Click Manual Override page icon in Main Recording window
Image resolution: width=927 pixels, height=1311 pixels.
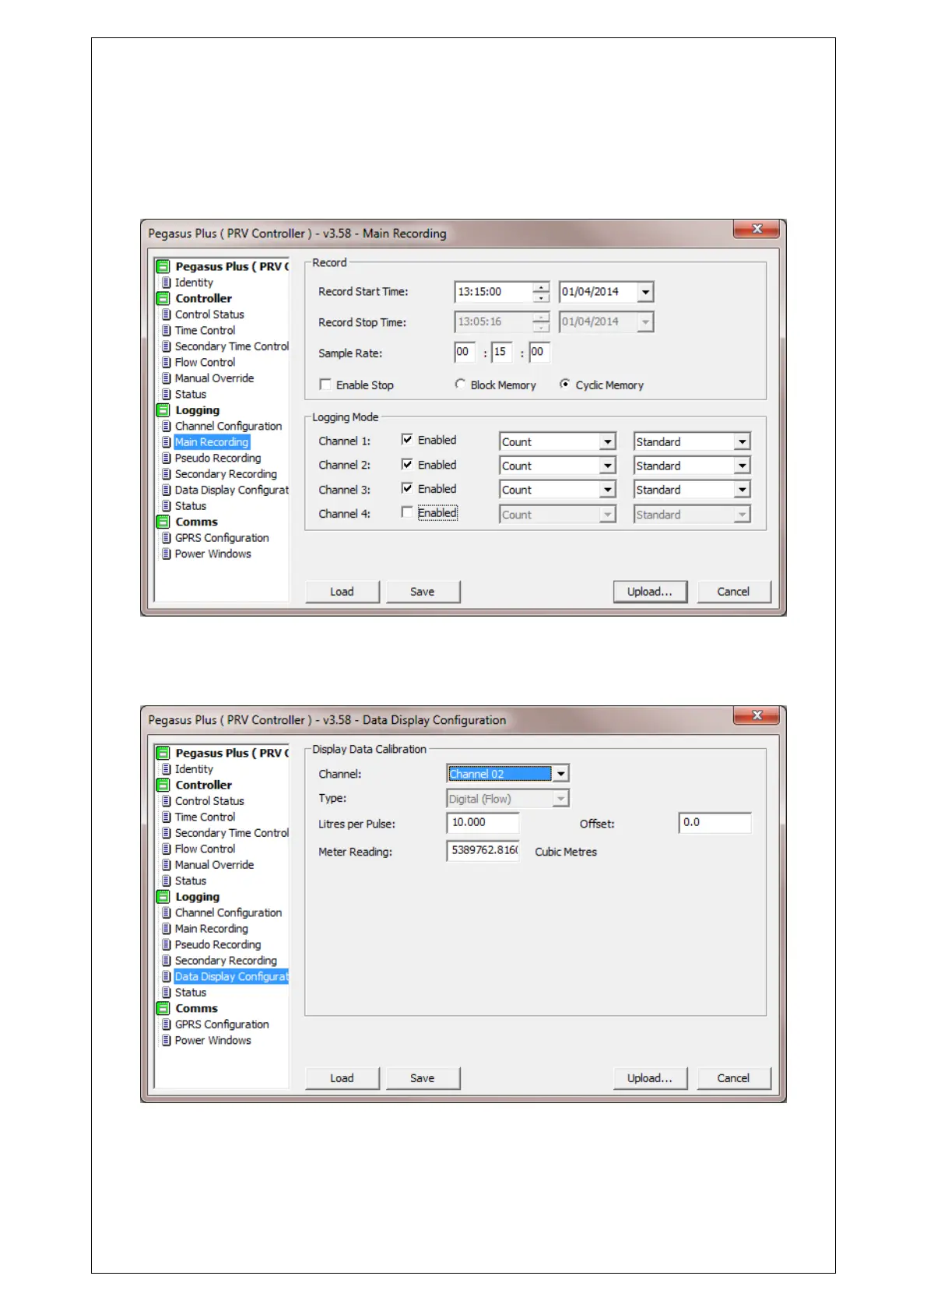tap(166, 378)
